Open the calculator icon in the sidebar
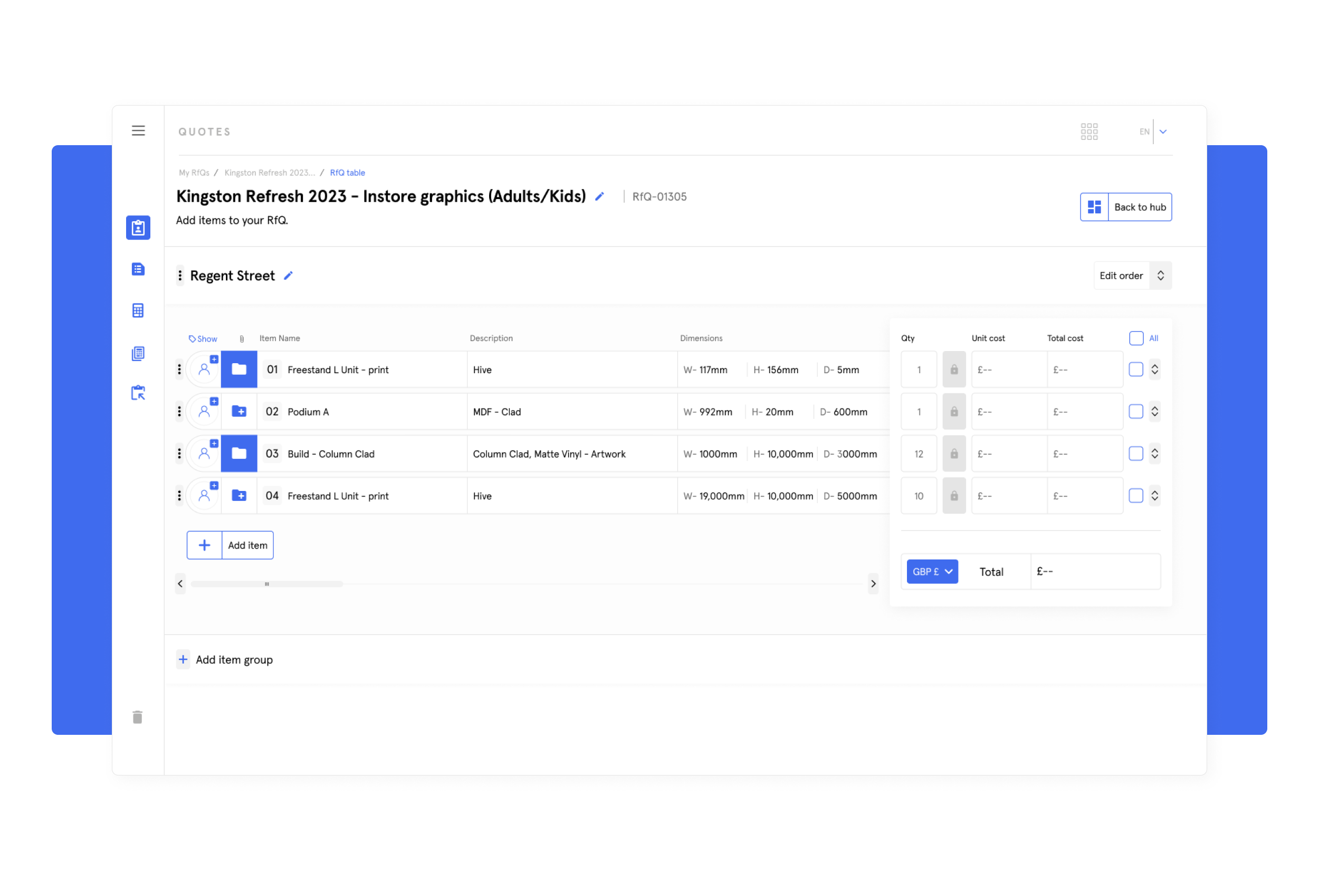Image resolution: width=1319 pixels, height=880 pixels. point(138,310)
